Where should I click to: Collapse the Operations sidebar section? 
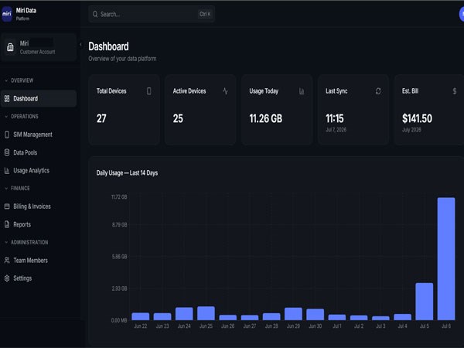click(x=22, y=116)
